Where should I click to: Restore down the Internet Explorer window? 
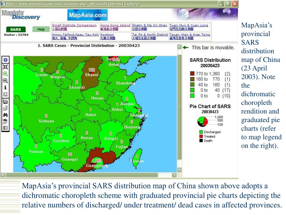click(x=228, y=4)
